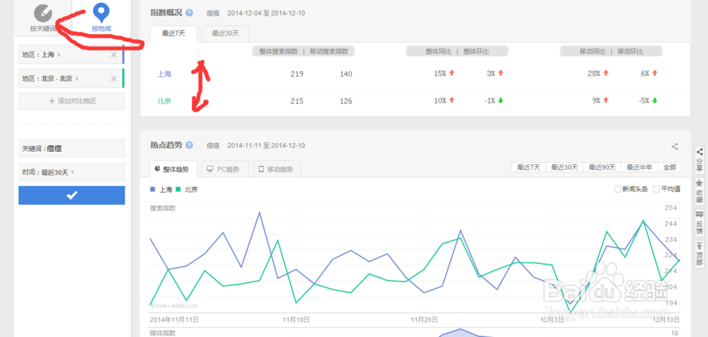Screen dimensions: 708x337
Task: Click 添加对比地区 to add a region
Action: pos(72,101)
